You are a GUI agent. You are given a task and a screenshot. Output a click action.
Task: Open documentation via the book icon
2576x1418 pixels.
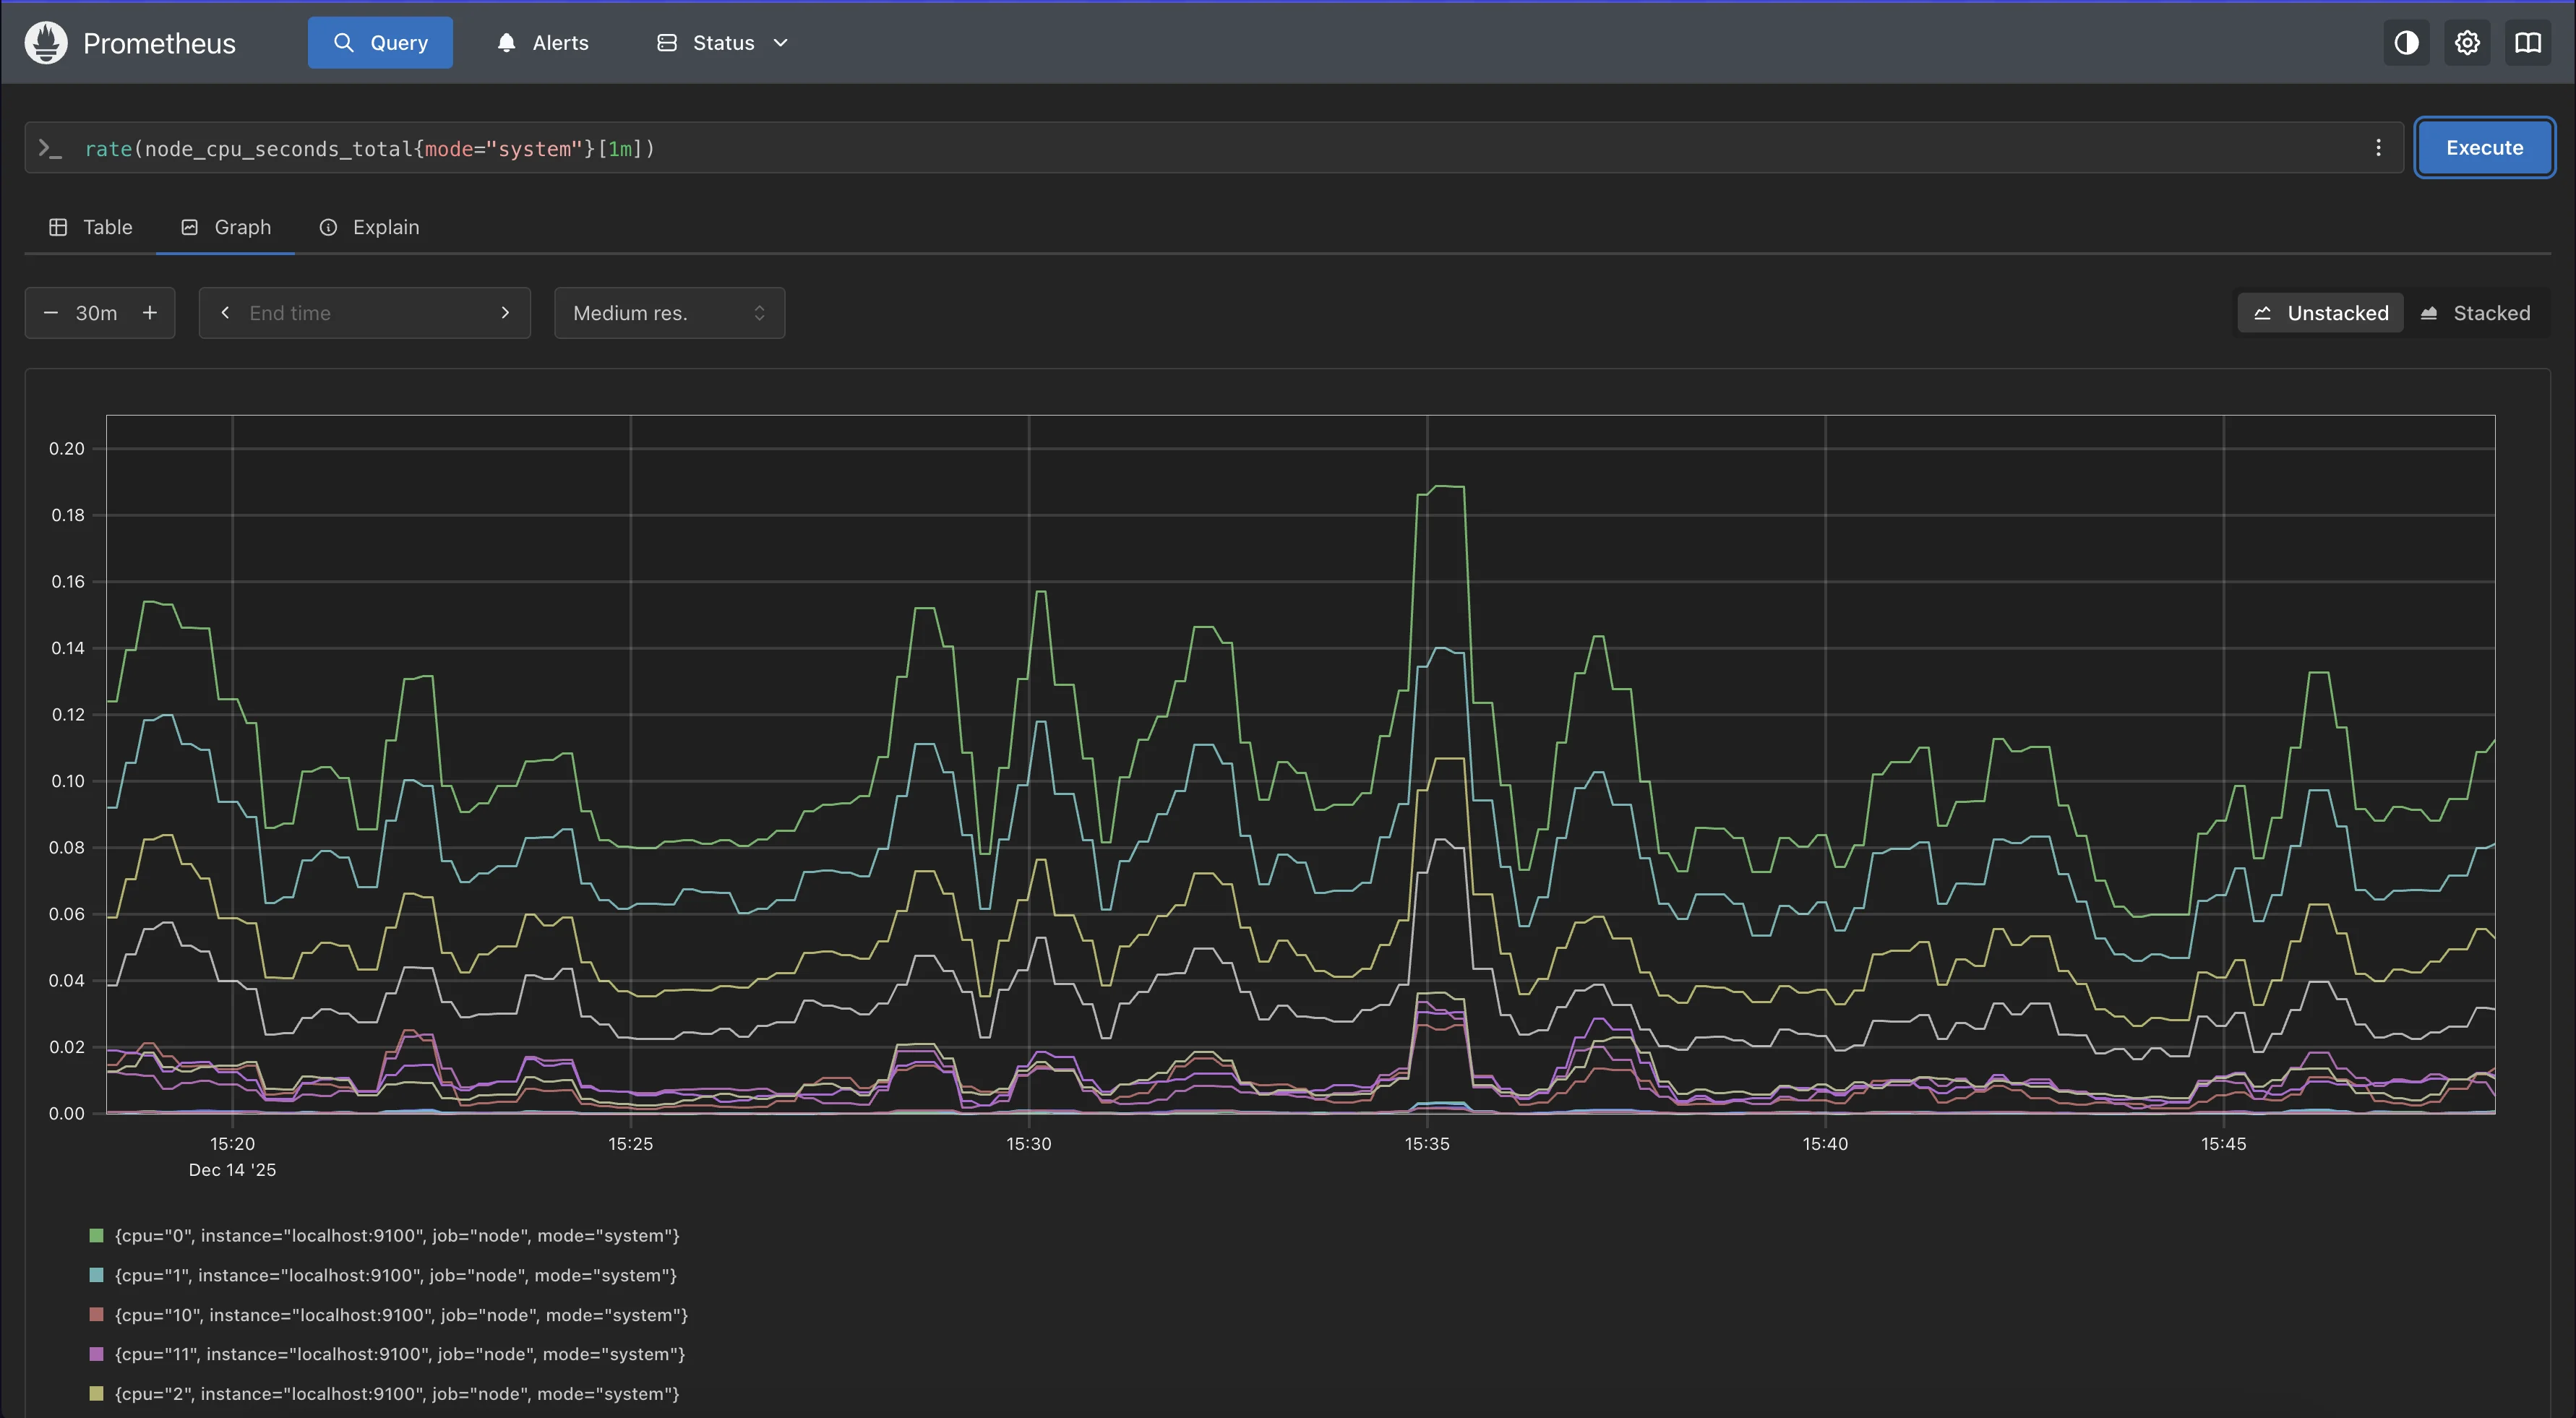2528,42
